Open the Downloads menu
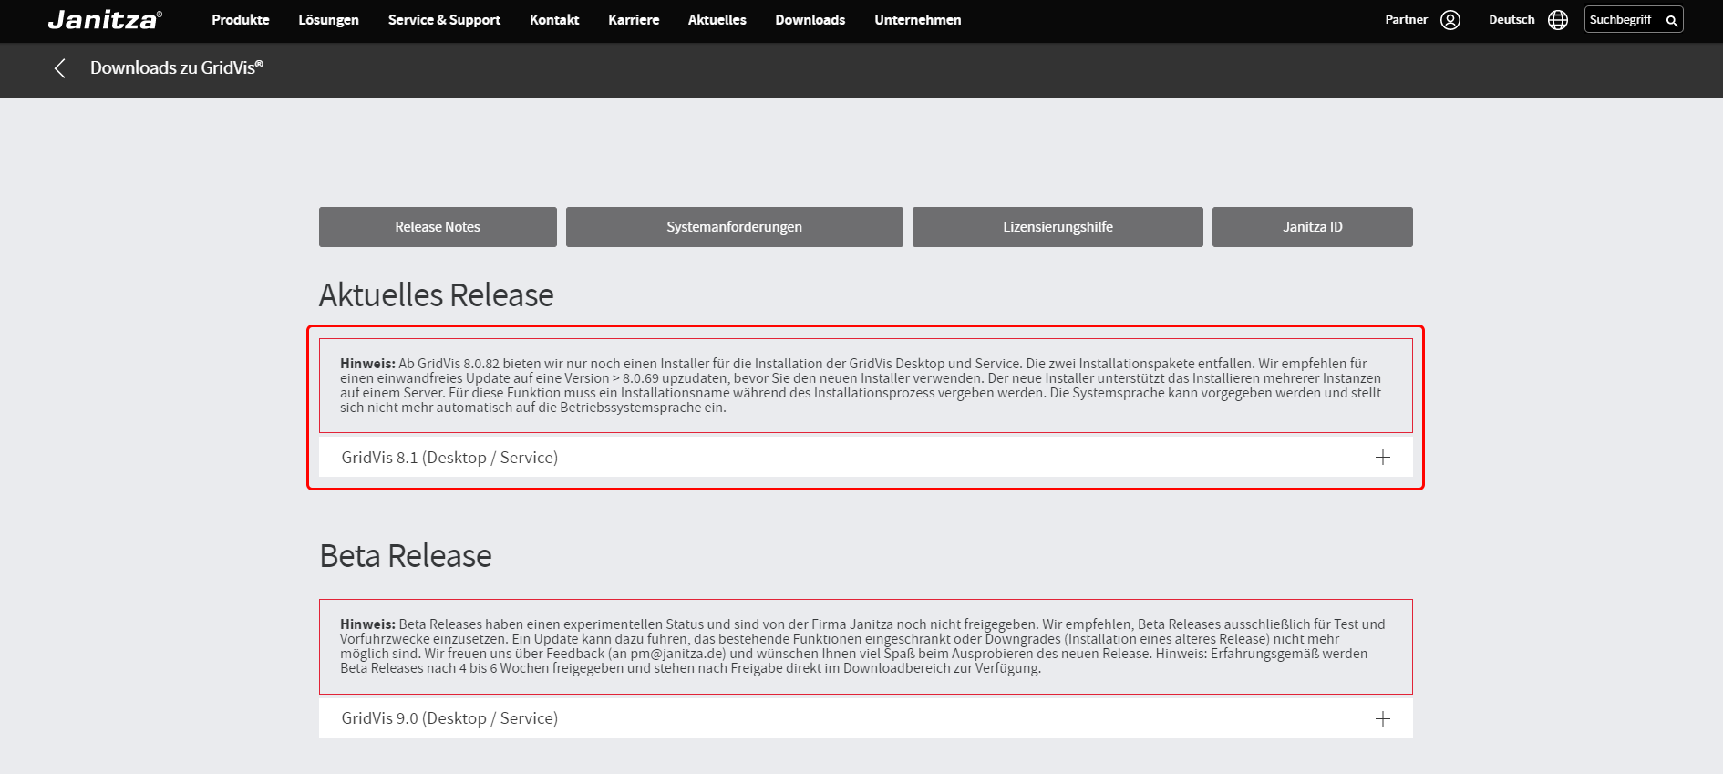1723x774 pixels. [x=810, y=20]
